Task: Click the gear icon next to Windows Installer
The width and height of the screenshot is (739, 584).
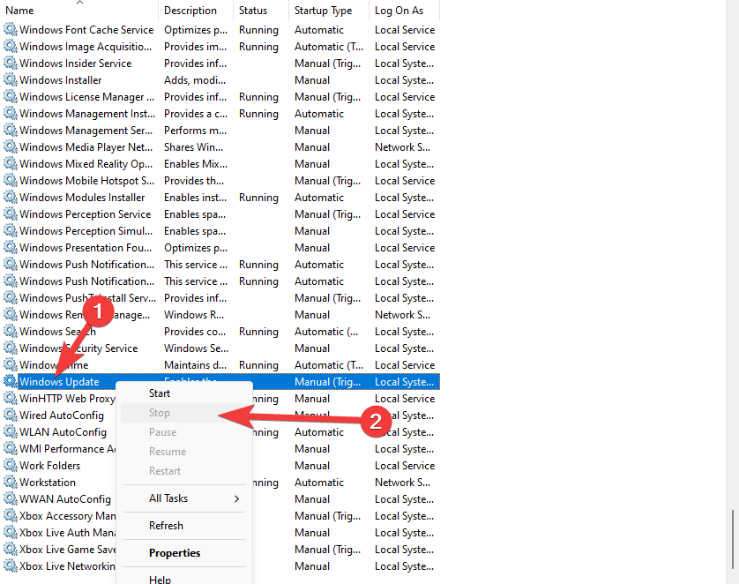Action: 11,80
